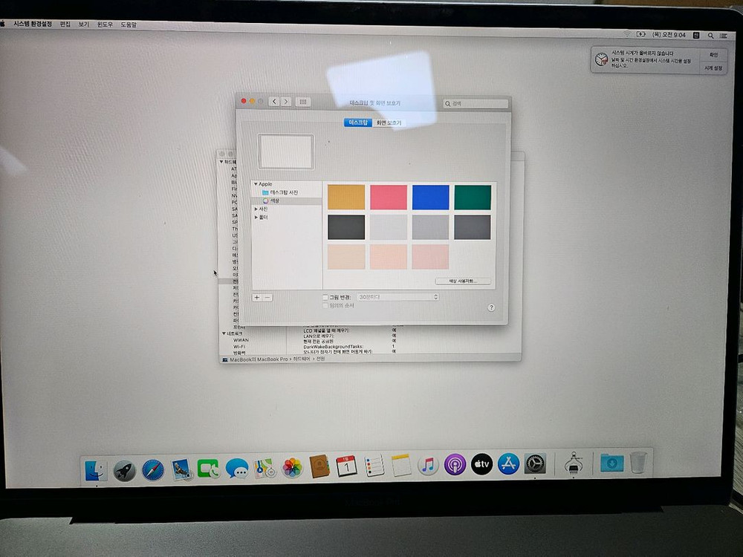This screenshot has width=743, height=557.
Task: Switch to the Screen Saver tab
Action: [391, 123]
